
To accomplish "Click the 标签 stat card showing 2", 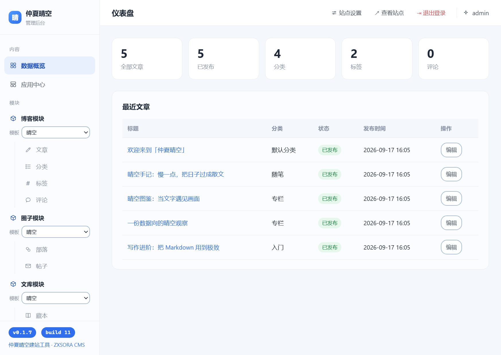I will [x=377, y=59].
